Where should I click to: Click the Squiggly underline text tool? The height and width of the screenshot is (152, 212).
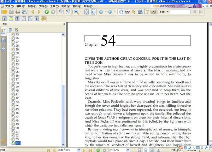coord(17,19)
